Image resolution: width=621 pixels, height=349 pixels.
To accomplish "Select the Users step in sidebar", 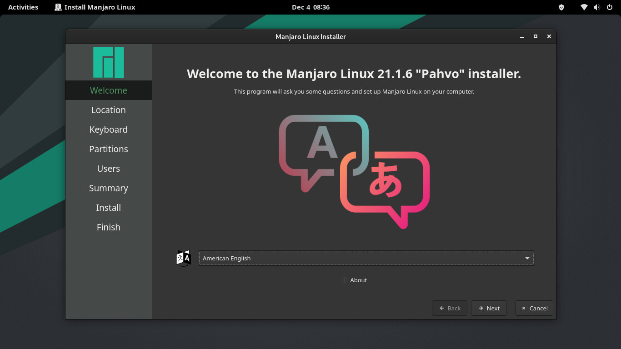I will 108,169.
